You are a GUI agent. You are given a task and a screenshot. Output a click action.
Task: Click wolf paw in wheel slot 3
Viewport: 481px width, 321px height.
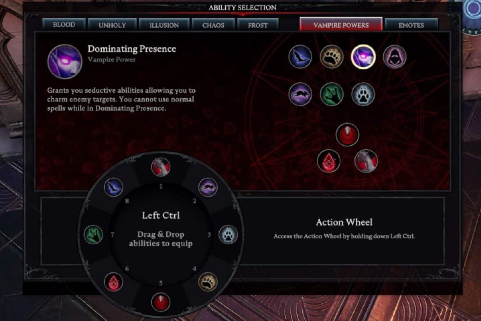228,235
